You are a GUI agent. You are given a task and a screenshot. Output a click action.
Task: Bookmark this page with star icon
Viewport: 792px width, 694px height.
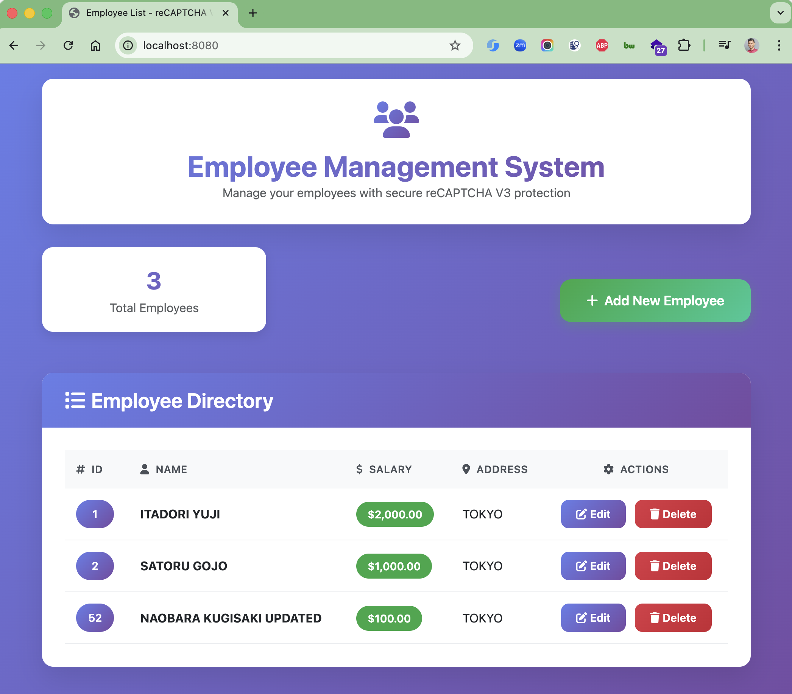[455, 45]
